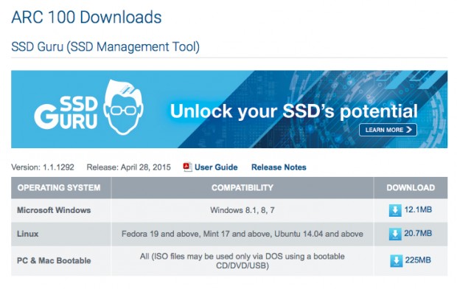
Task: Click the Release: April 28, 2015 text
Action: click(128, 167)
